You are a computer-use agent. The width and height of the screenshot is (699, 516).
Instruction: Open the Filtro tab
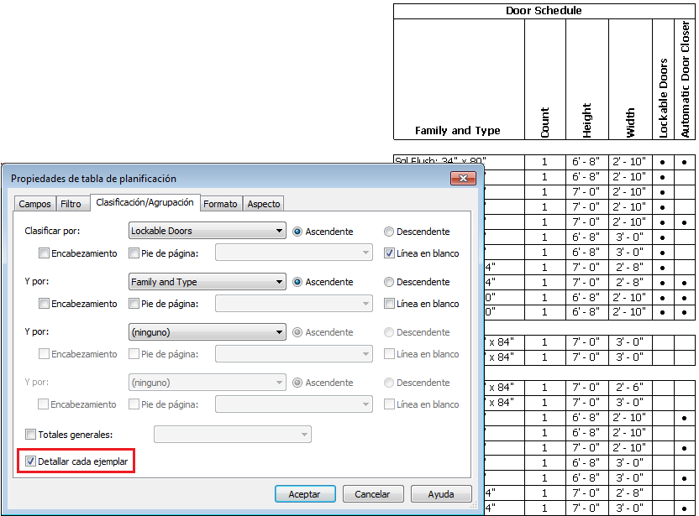pos(71,204)
